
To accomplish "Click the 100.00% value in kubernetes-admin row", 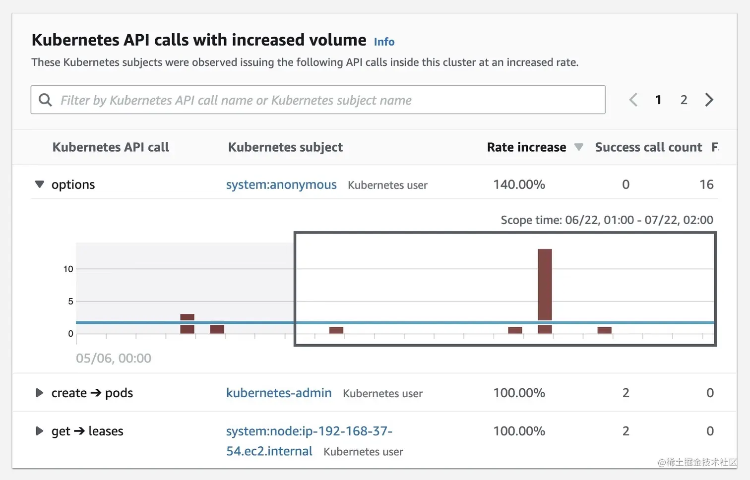I will pyautogui.click(x=519, y=393).
